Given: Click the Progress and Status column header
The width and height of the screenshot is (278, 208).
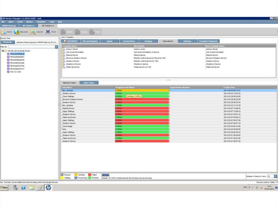Looking at the screenshot, I should (x=142, y=87).
